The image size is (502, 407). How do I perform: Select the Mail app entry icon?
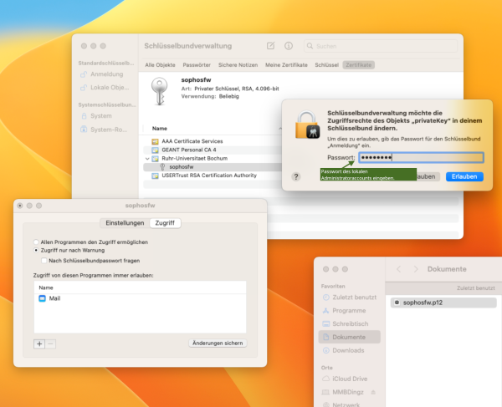43,298
